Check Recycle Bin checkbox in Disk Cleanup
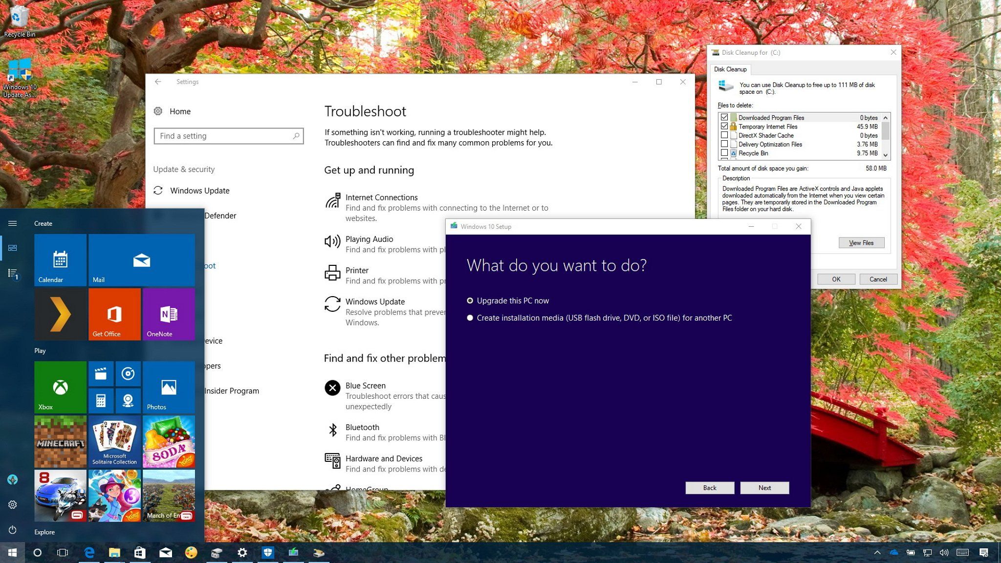The width and height of the screenshot is (1001, 563). click(x=724, y=152)
